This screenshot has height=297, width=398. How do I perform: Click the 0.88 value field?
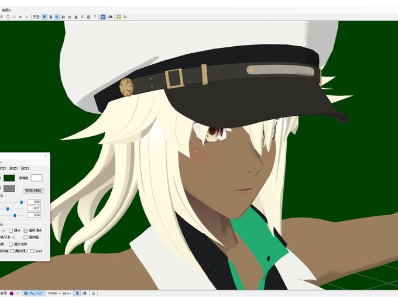35,202
